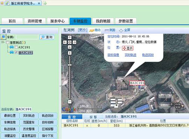Open the 轨迹回放 link in popup
This screenshot has height=139, width=189.
pos(148,55)
